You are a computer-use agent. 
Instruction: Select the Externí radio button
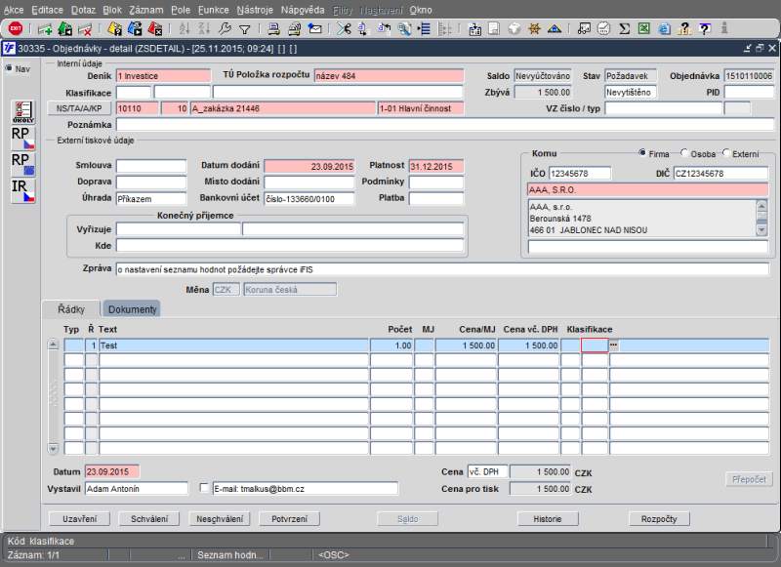[x=726, y=153]
